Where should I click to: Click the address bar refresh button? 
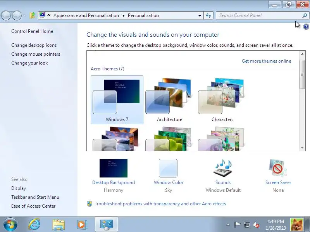(208, 15)
